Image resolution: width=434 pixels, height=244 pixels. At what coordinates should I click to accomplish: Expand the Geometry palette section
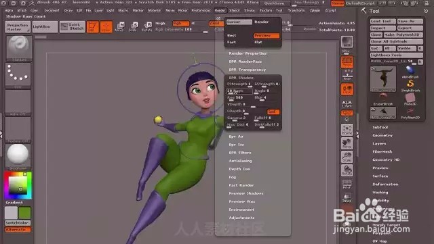[382, 136]
